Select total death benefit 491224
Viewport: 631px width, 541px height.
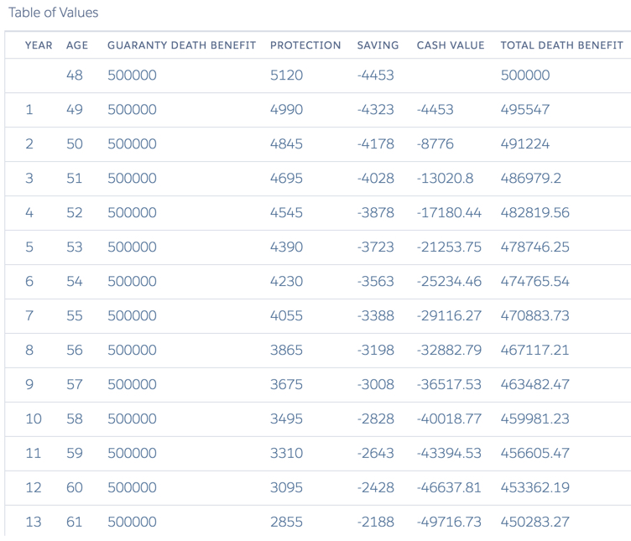524,144
